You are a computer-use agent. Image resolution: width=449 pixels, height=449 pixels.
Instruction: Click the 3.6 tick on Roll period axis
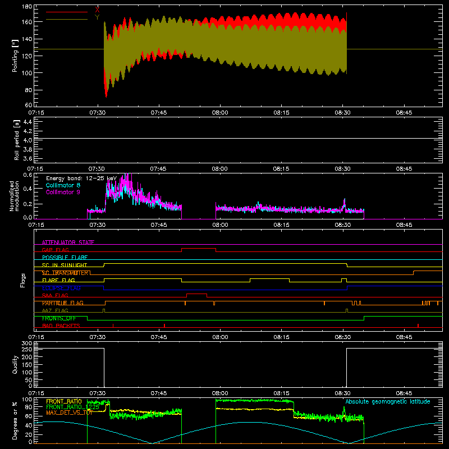[x=28, y=158]
